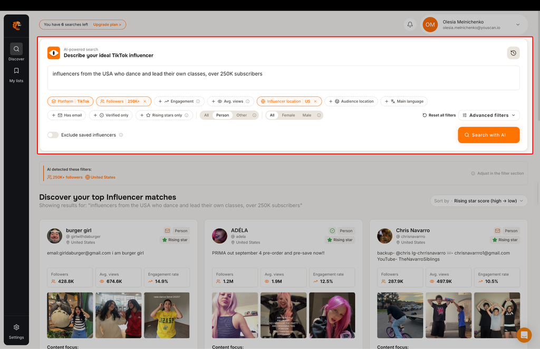Expand Advanced filters dropdown

(x=489, y=115)
